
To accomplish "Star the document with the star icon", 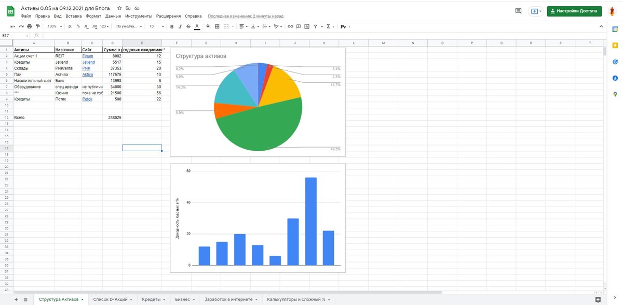I will pyautogui.click(x=119, y=9).
